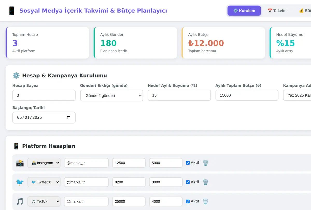Image resolution: width=311 pixels, height=210 pixels.
Task: Click the Twitter/X budget field 3000
Action: click(x=166, y=182)
